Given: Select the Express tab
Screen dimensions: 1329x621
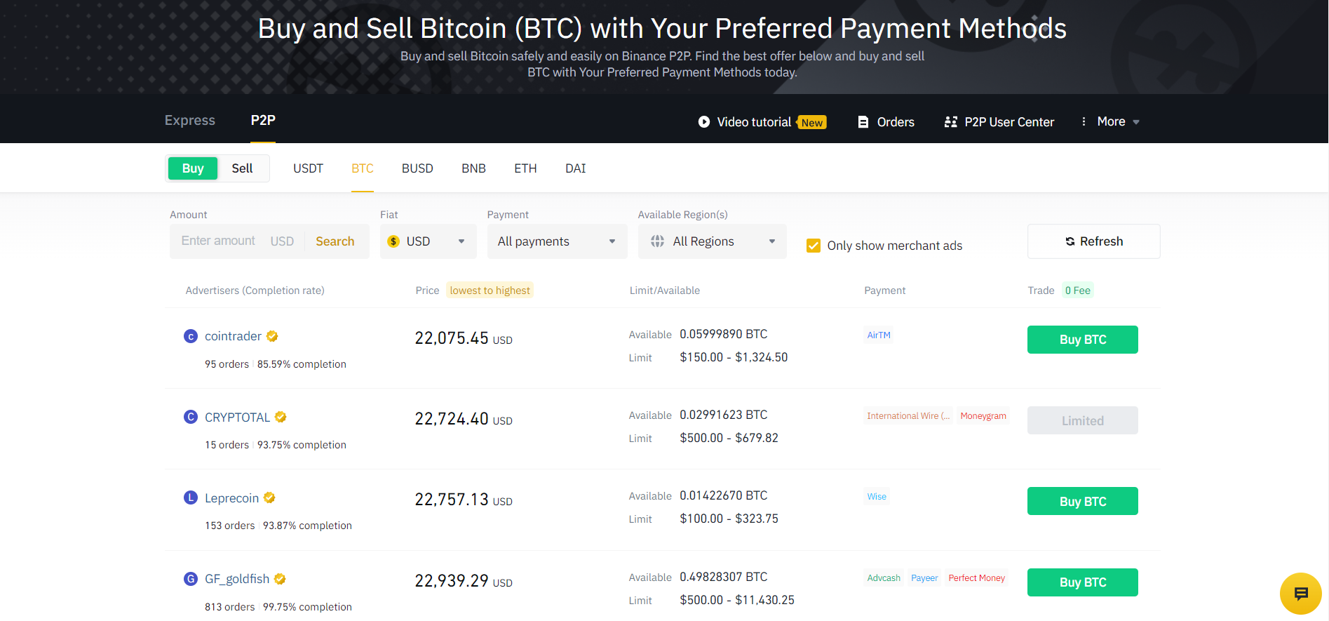Looking at the screenshot, I should pos(190,120).
